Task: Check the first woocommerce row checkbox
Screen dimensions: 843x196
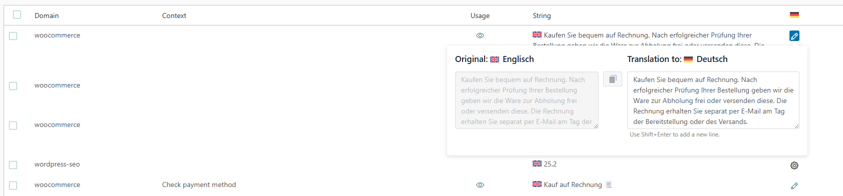Action: (13, 36)
